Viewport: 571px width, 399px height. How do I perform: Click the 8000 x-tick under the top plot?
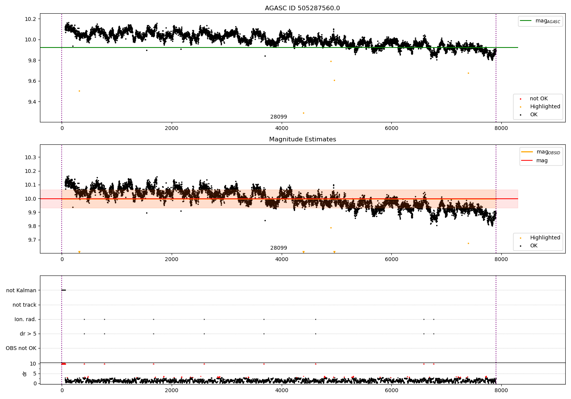tap(501, 128)
